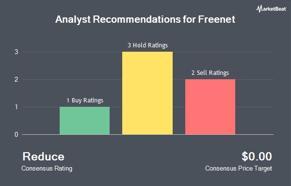Select the '2 Sell Ratings' label
Viewport: 291px width, 186px height.
(210, 73)
